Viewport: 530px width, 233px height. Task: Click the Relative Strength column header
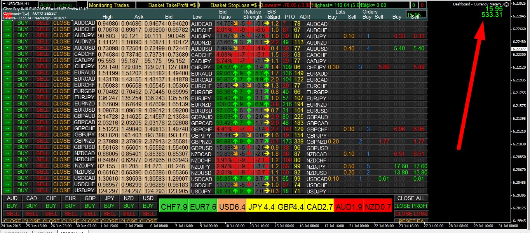[253, 14]
